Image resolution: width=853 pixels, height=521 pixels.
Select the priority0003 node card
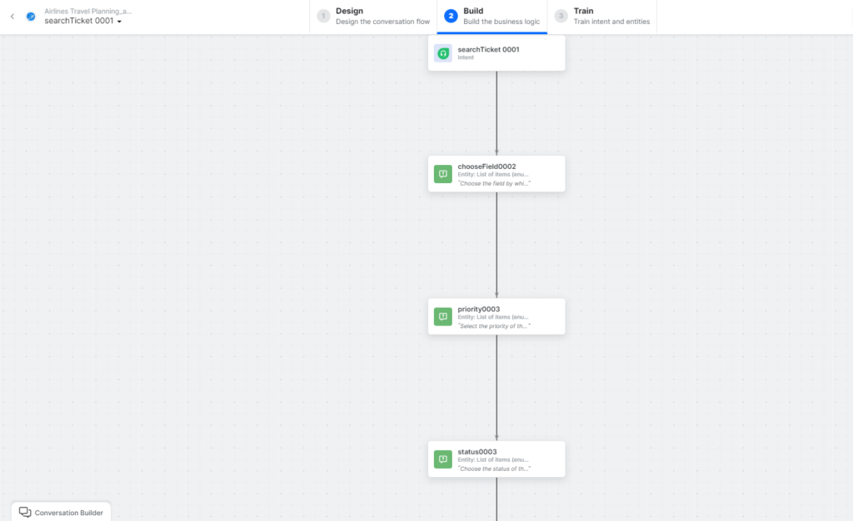[496, 316]
